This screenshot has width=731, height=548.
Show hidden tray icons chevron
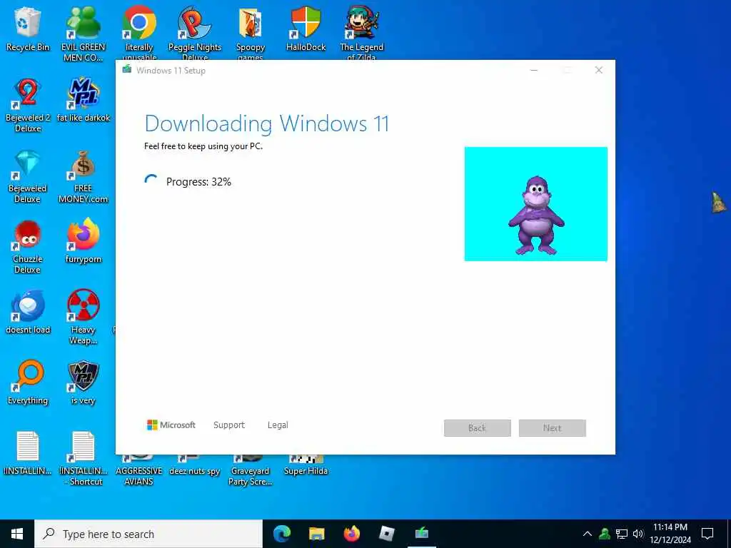pyautogui.click(x=588, y=534)
